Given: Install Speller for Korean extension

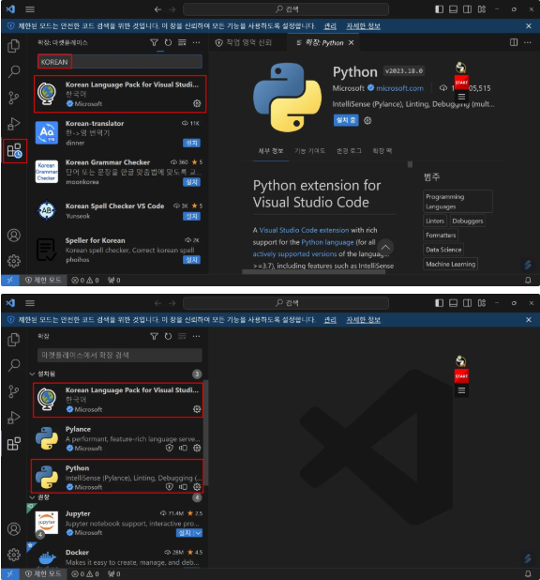Looking at the screenshot, I should tap(191, 260).
